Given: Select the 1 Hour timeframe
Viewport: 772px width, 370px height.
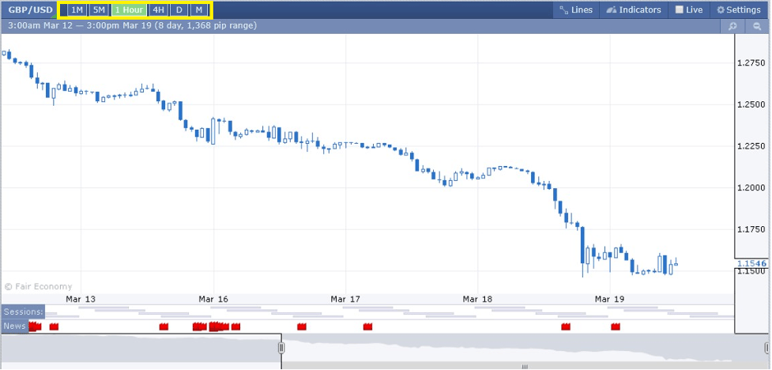Looking at the screenshot, I should click(x=129, y=9).
